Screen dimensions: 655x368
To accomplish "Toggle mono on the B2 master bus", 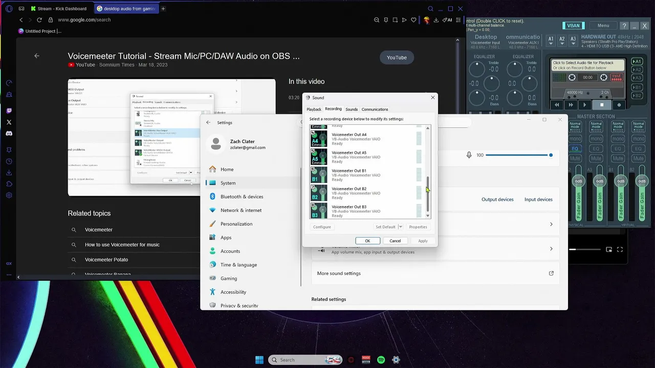I will (639, 139).
